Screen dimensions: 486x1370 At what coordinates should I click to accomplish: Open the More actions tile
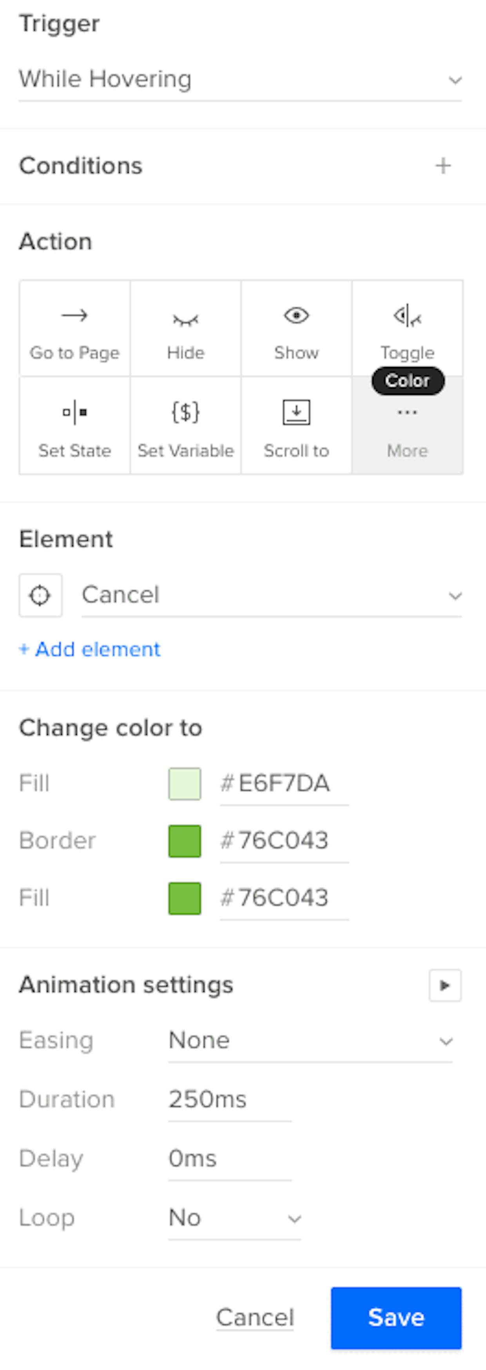tap(407, 425)
